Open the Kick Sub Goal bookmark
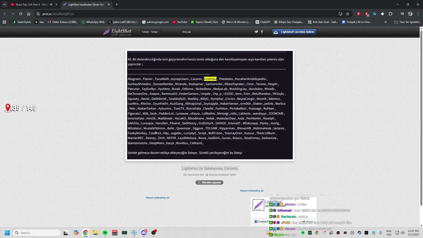 pos(323,22)
